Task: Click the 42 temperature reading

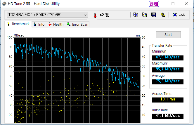Action: click(x=104, y=15)
